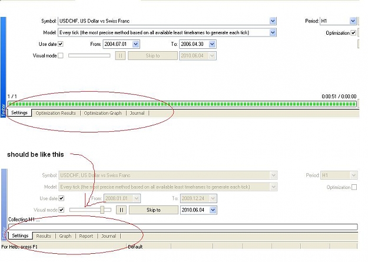Click the visual speed slider handle in lower panel
Image resolution: width=368 pixels, height=262 pixels.
point(102,210)
